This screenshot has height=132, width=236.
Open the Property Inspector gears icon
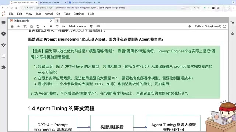coord(232,22)
